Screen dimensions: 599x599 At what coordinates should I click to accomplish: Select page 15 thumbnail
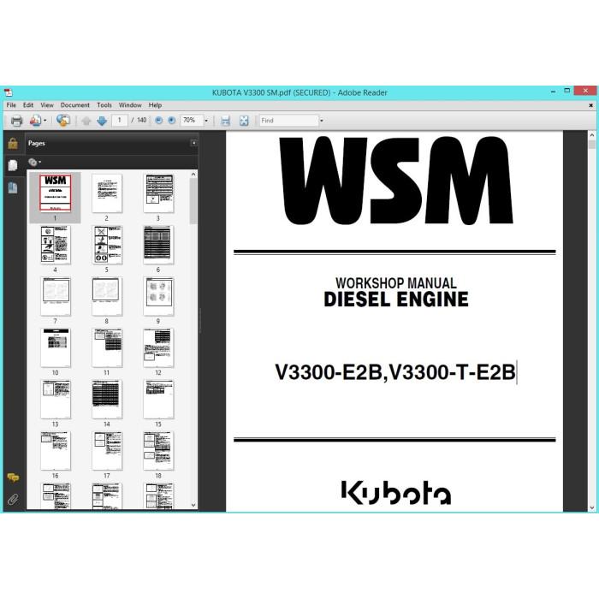pos(158,400)
